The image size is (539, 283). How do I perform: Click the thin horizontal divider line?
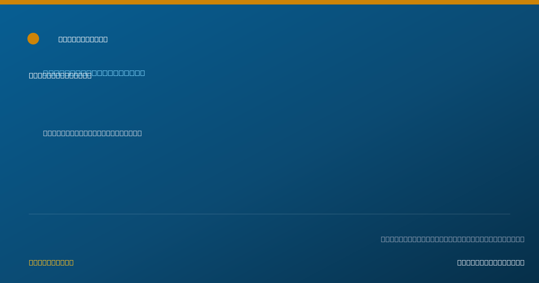point(269,214)
